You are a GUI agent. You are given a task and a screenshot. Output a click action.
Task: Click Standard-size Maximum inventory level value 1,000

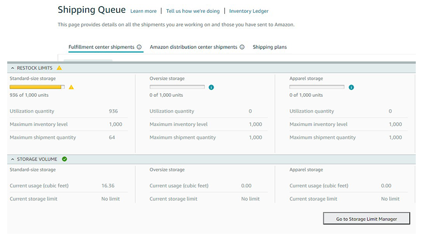point(116,124)
